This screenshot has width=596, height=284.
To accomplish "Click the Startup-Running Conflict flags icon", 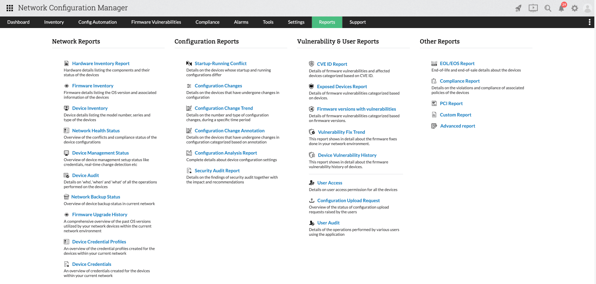I will tap(189, 63).
